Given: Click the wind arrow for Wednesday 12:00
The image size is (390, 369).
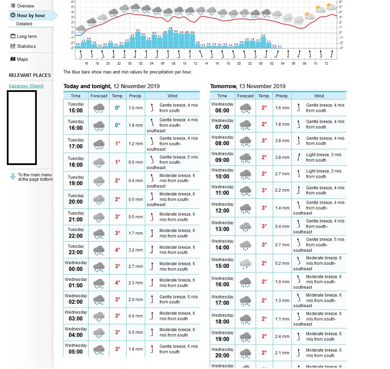Looking at the screenshot, I should (299, 205).
